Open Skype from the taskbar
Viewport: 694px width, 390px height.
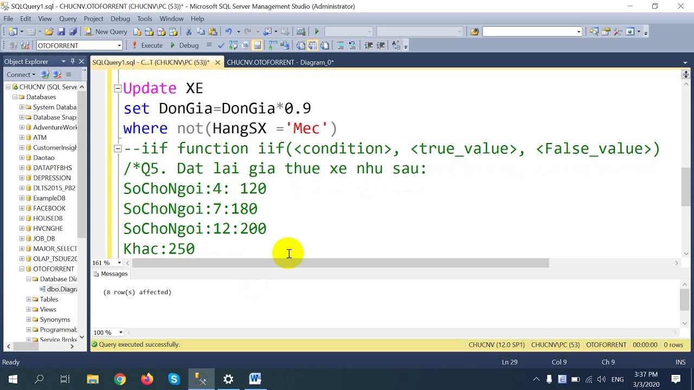174,379
